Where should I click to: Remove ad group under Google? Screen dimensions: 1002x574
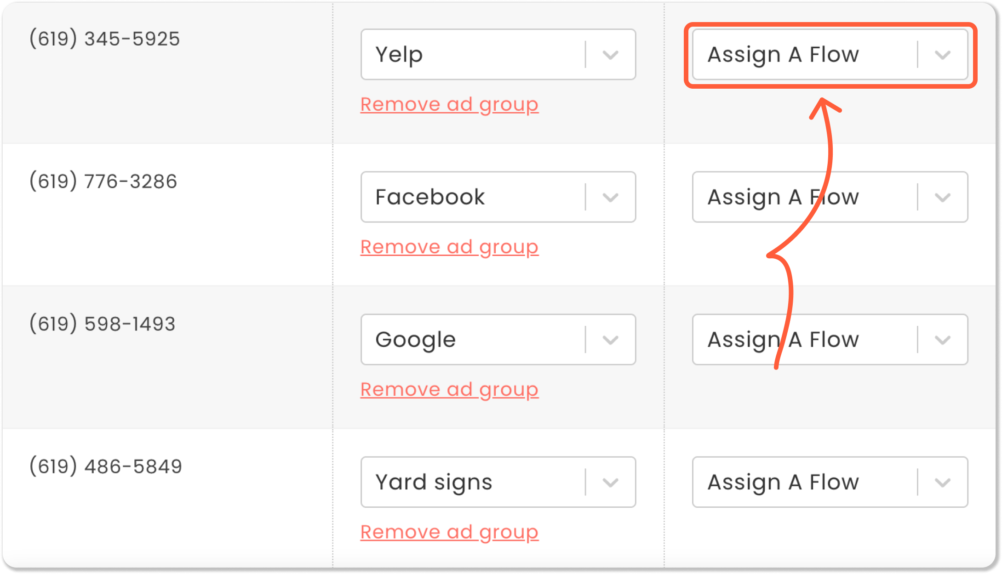(449, 390)
